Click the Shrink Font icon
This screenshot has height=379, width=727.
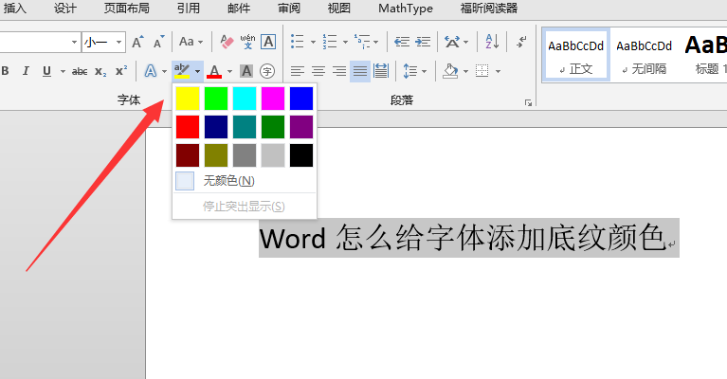click(x=158, y=42)
